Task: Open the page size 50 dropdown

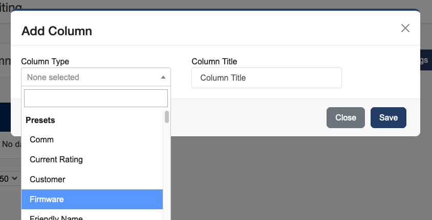Action: pos(9,179)
